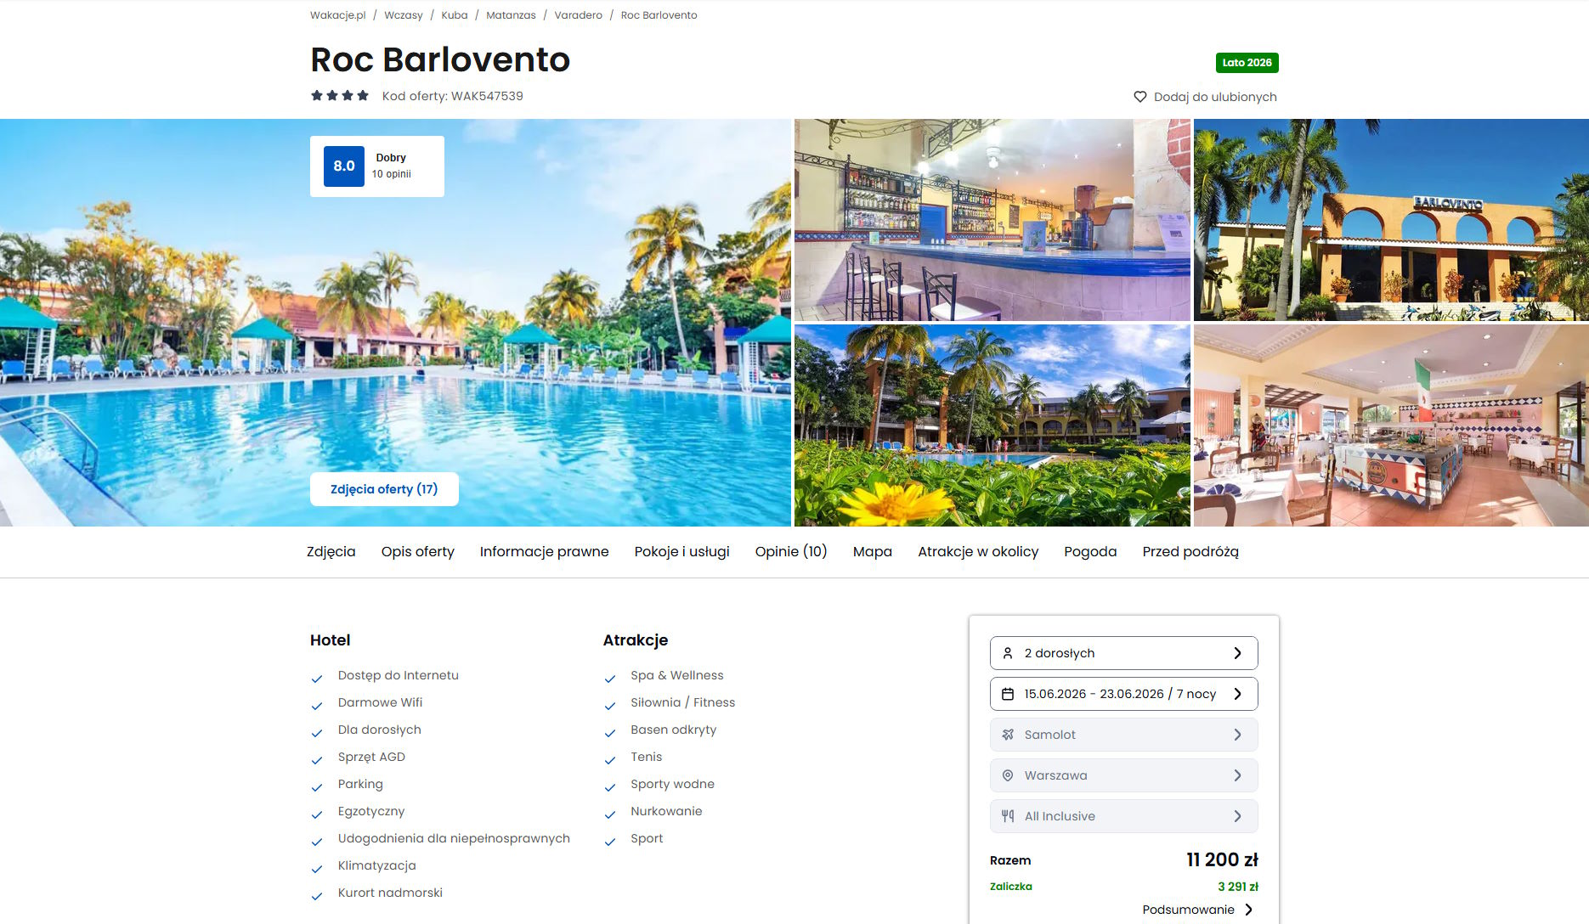Screen dimensions: 1589x924
Task: Expand the 2 dorosłych travelers selector
Action: tap(1124, 653)
